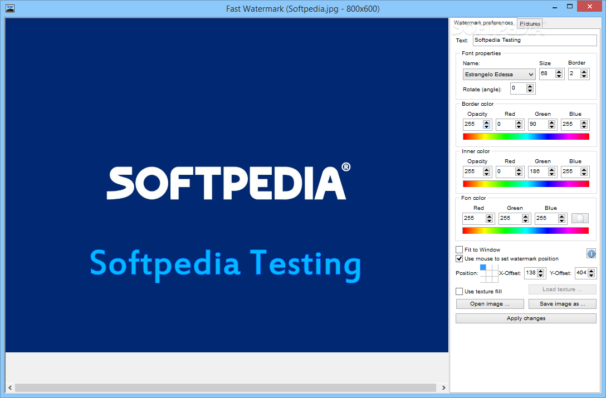The image size is (606, 398).
Task: Increase font Size with up arrow
Action: (x=559, y=71)
